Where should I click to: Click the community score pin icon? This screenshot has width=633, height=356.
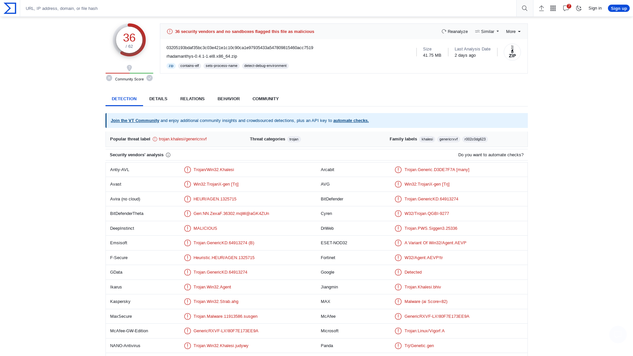pyautogui.click(x=129, y=68)
